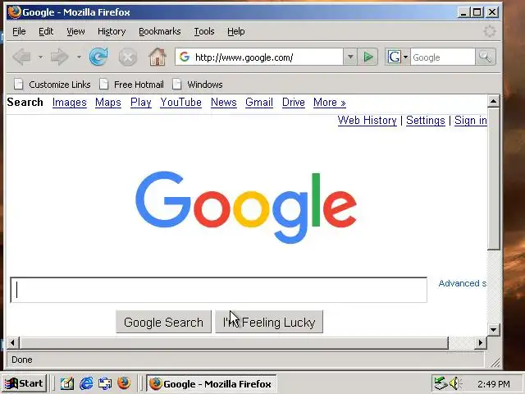Click the network connection tray icon

[441, 383]
